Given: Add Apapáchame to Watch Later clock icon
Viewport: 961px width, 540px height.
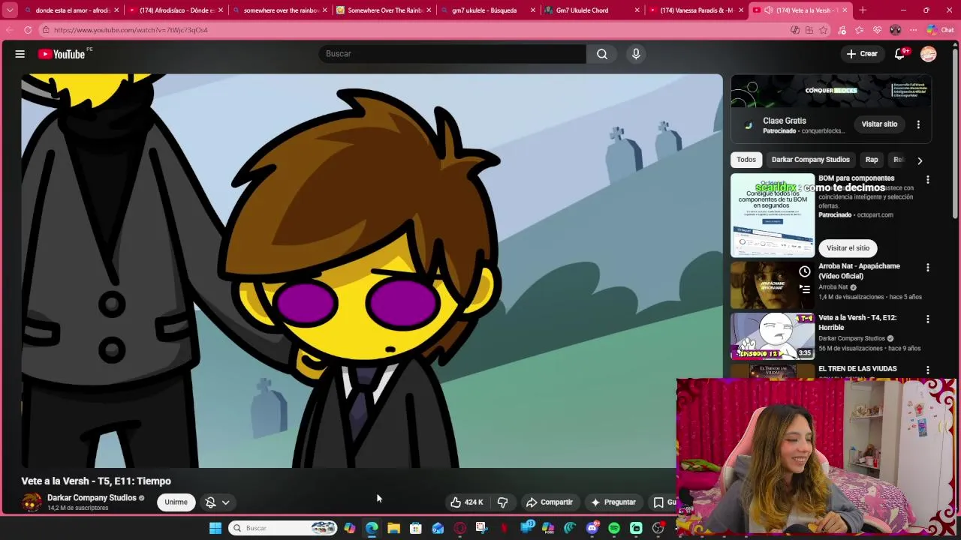Looking at the screenshot, I should click(805, 271).
